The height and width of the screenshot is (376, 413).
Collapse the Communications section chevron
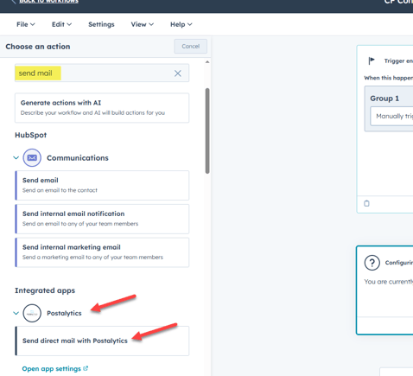point(16,157)
